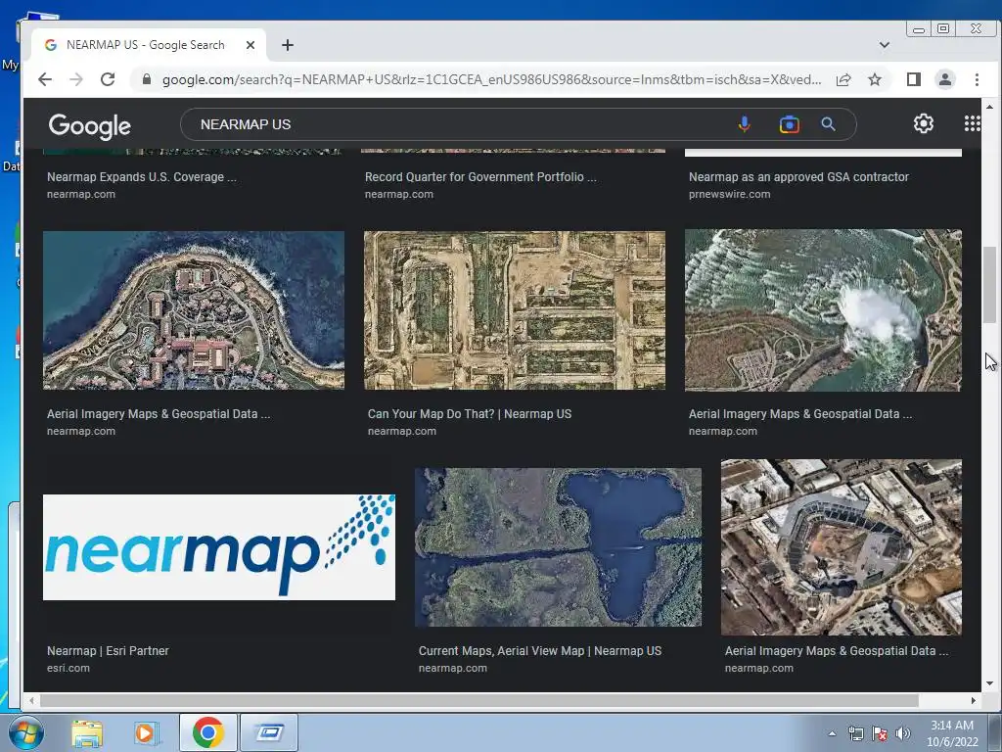
Task: Click the padlock site info icon
Action: 147,79
